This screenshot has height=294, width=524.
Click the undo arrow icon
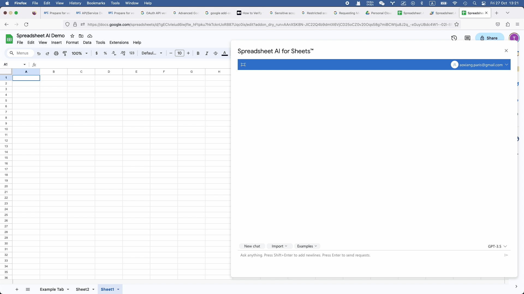pos(38,53)
